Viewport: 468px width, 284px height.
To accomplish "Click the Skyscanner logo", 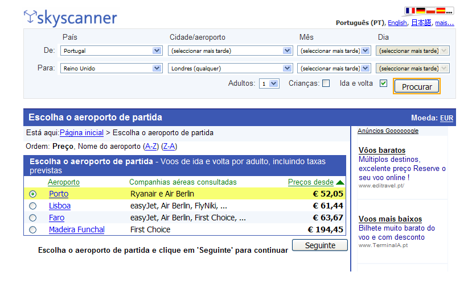I will click(x=71, y=18).
